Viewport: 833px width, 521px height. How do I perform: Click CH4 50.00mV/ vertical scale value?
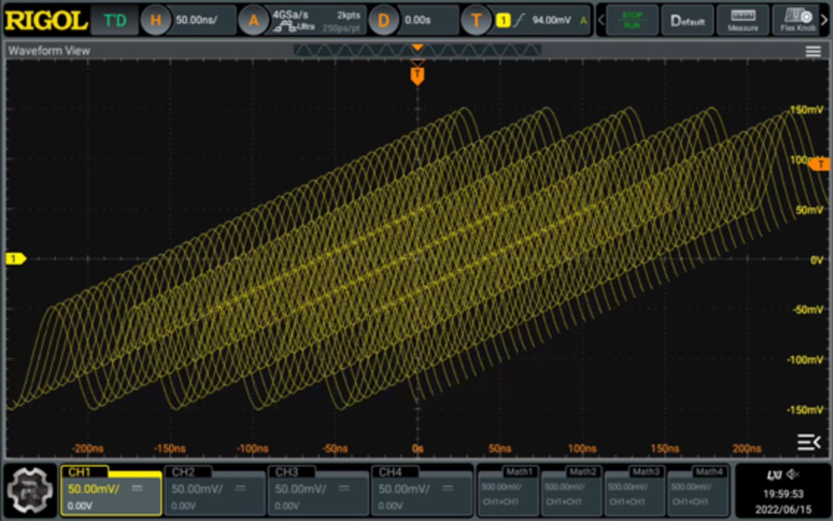(404, 488)
